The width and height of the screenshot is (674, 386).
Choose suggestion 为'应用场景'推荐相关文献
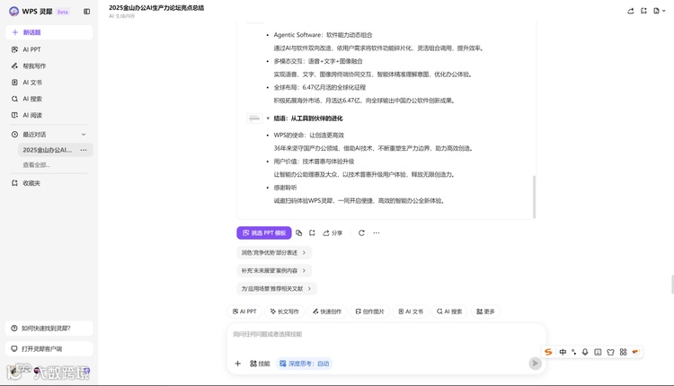pyautogui.click(x=277, y=288)
